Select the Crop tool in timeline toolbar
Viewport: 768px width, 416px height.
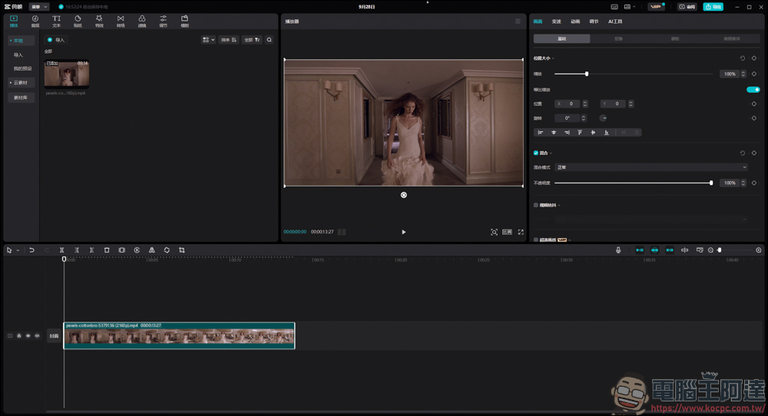pos(182,250)
